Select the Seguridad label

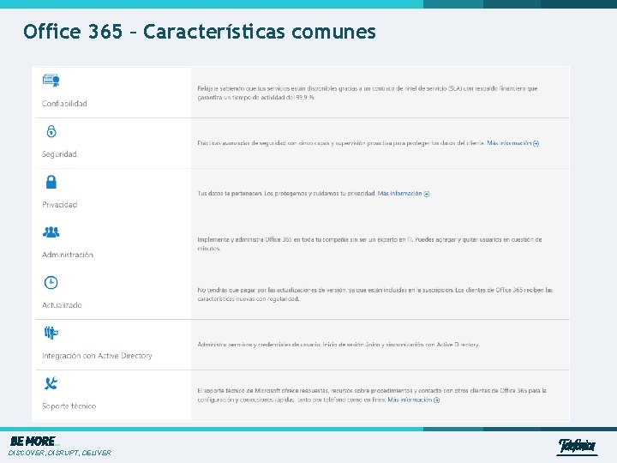click(59, 154)
